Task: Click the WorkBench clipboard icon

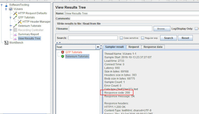Action: click(6, 43)
